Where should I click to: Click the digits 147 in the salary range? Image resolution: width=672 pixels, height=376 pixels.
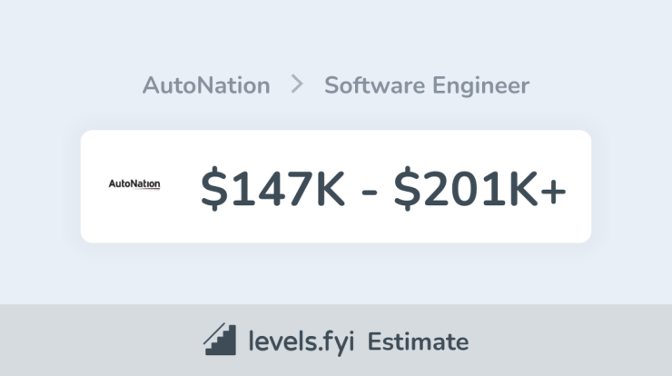click(272, 189)
